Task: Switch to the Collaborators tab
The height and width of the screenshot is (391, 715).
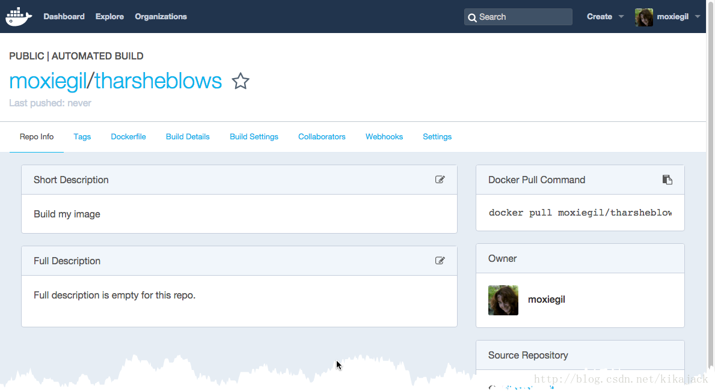Action: (322, 136)
